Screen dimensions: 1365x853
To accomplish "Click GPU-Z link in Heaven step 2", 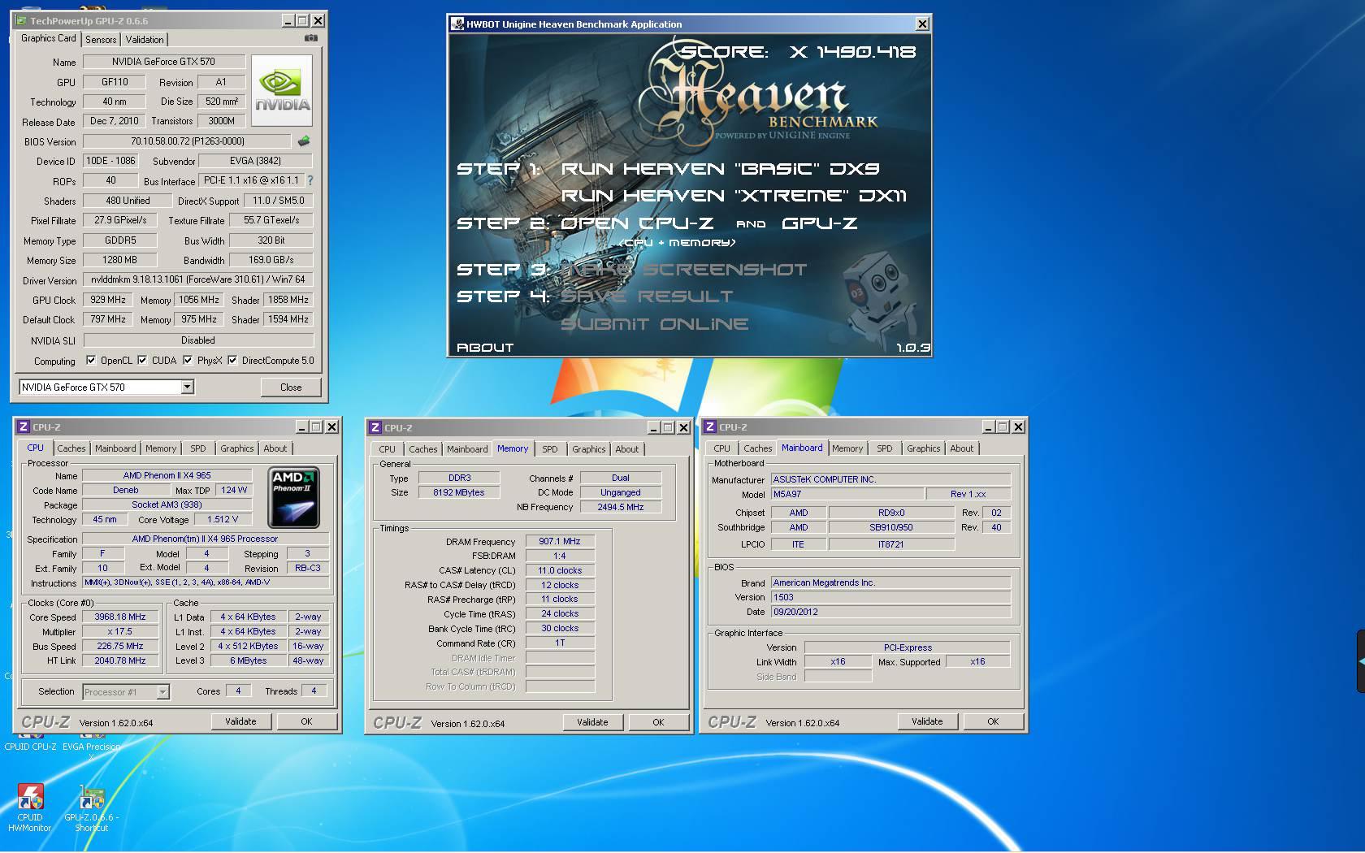I will click(820, 223).
